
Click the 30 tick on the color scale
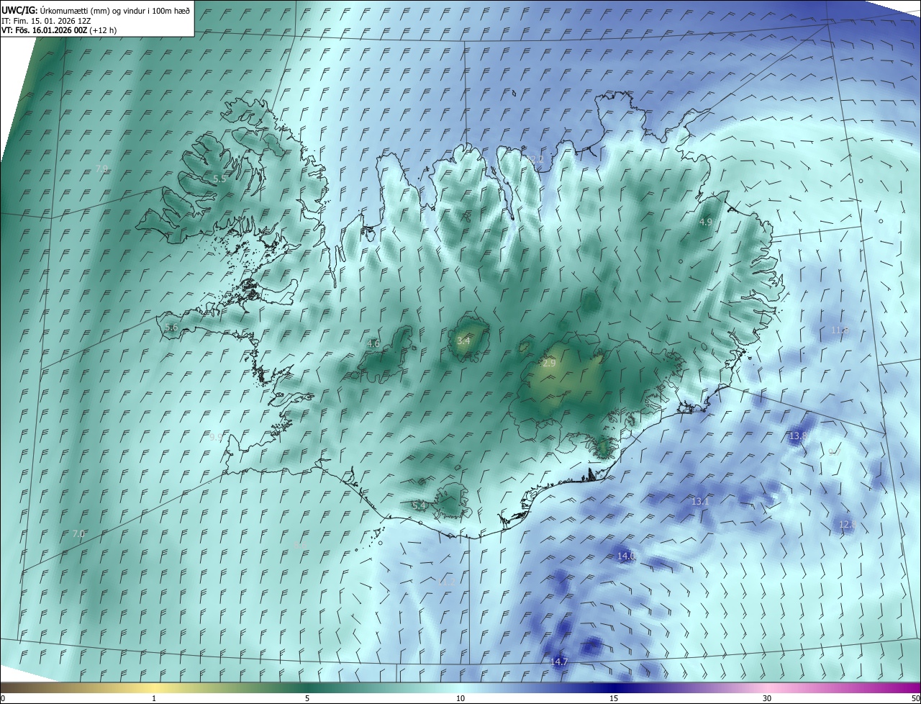(767, 699)
